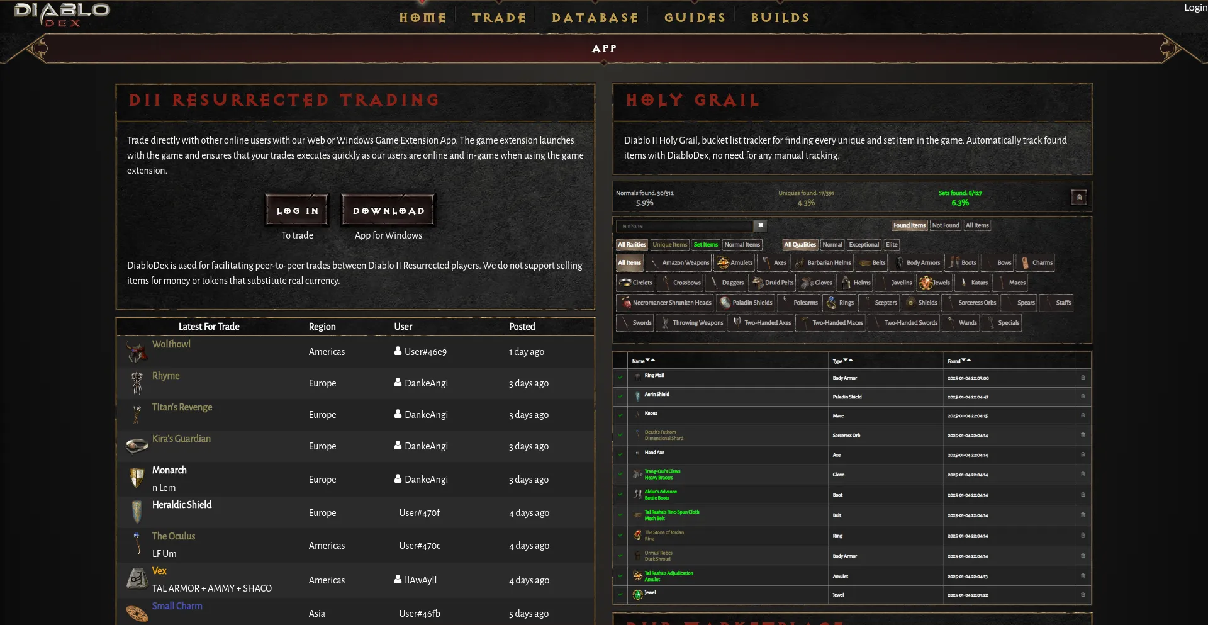Select the Jewels category filter
This screenshot has height=625, width=1208.
pyautogui.click(x=934, y=283)
